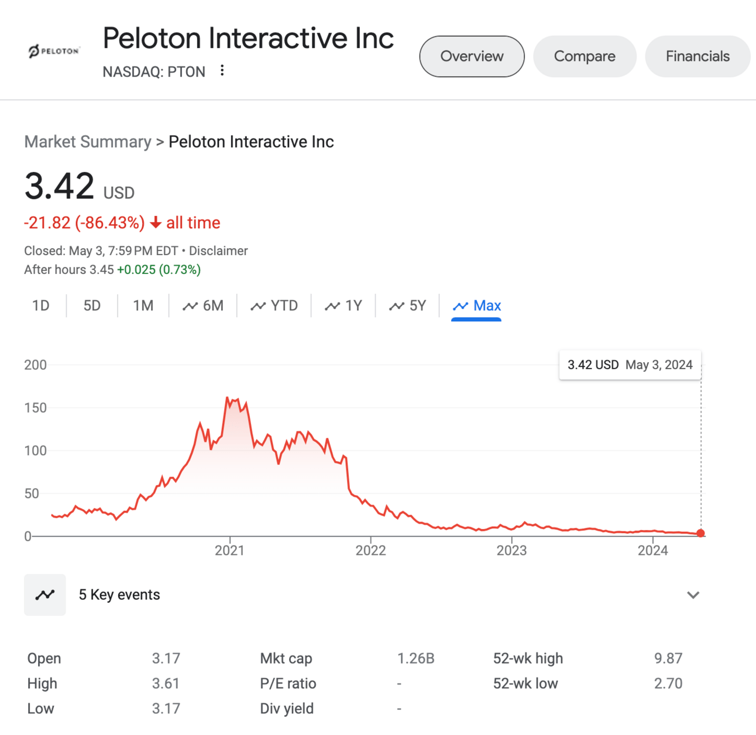This screenshot has width=756, height=735.
Task: Open the Disclaimer link
Action: (x=218, y=251)
